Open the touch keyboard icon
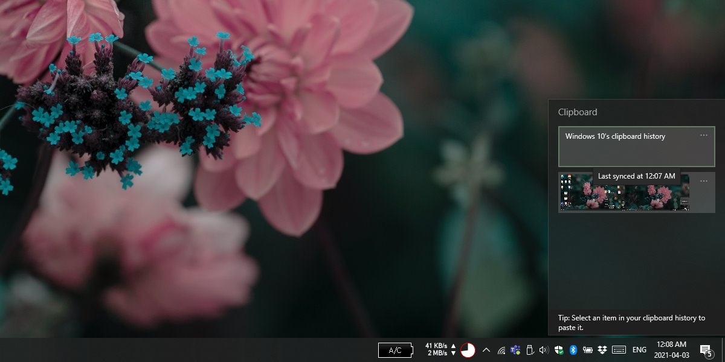The image size is (725, 362). (x=619, y=350)
